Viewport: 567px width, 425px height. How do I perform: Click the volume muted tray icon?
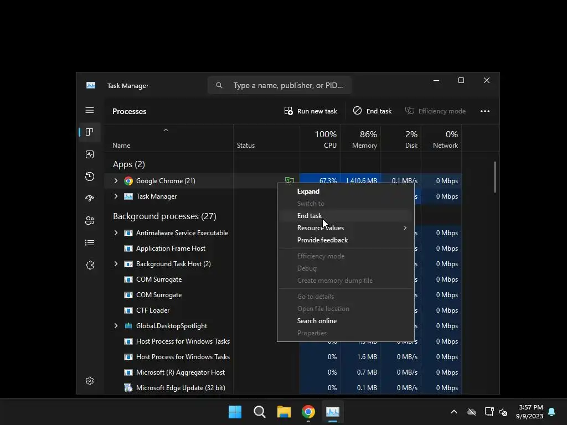(x=503, y=412)
